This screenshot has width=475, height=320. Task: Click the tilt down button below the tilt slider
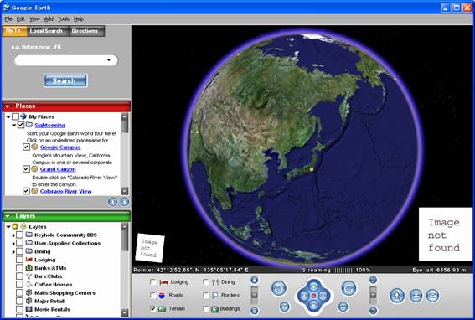click(x=374, y=311)
